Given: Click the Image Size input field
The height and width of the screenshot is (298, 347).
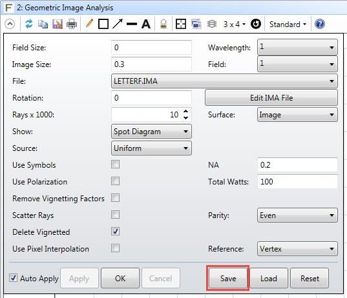Looking at the screenshot, I should tap(151, 65).
